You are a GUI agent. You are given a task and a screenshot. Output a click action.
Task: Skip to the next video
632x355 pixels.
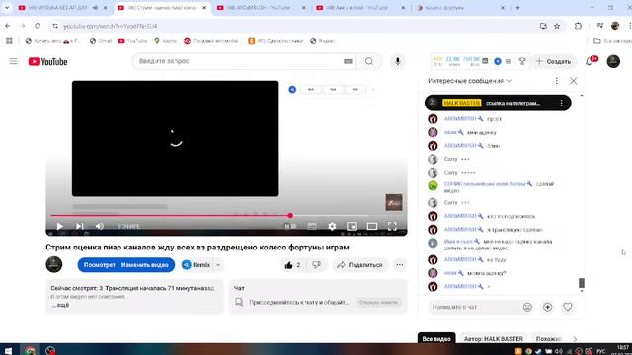coord(79,226)
